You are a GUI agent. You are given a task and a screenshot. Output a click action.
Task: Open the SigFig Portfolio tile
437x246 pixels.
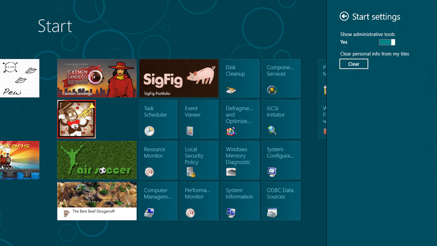(178, 78)
